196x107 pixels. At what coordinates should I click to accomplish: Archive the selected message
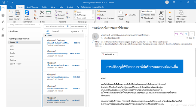pos(48,14)
